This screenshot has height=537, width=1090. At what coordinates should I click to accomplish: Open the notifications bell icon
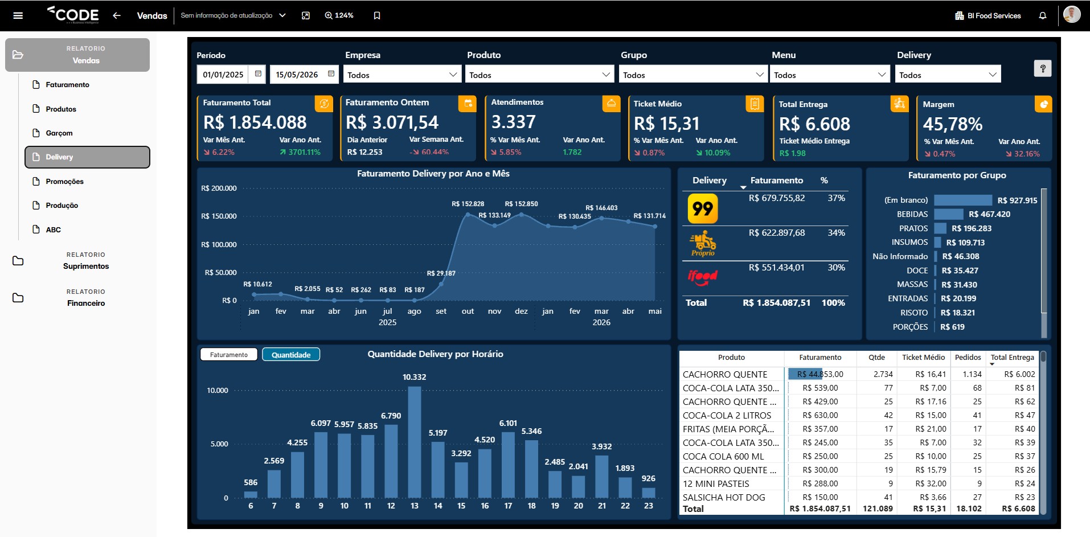[x=1043, y=15]
